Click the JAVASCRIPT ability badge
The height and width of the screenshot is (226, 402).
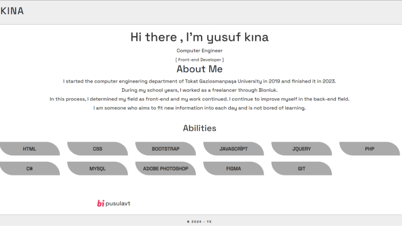[234, 149]
